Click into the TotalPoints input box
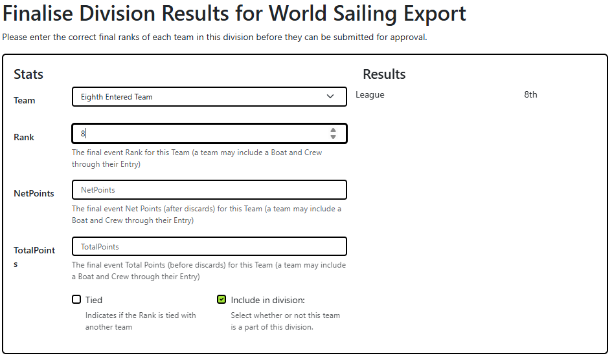The width and height of the screenshot is (612, 360). coord(209,247)
